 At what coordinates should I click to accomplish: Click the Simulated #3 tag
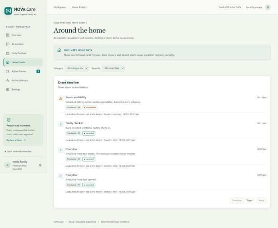pos(73,133)
